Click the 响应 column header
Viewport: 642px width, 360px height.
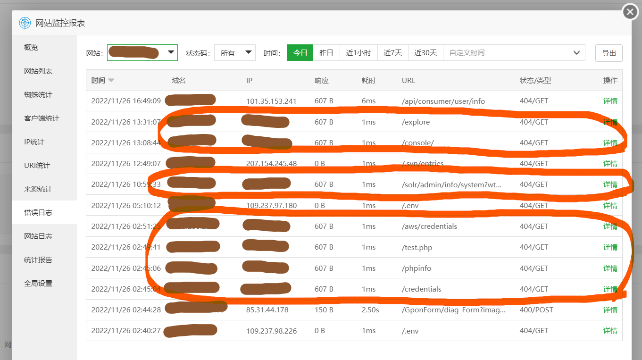click(x=322, y=80)
